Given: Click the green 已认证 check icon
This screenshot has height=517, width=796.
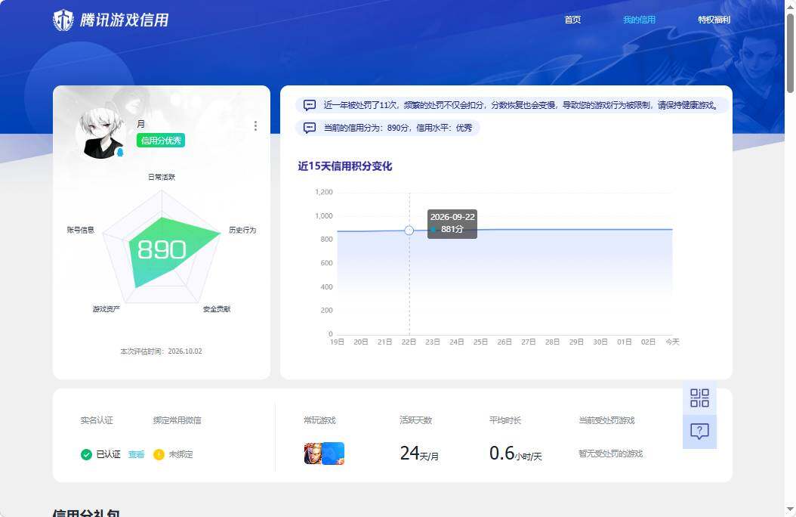Looking at the screenshot, I should tap(86, 454).
